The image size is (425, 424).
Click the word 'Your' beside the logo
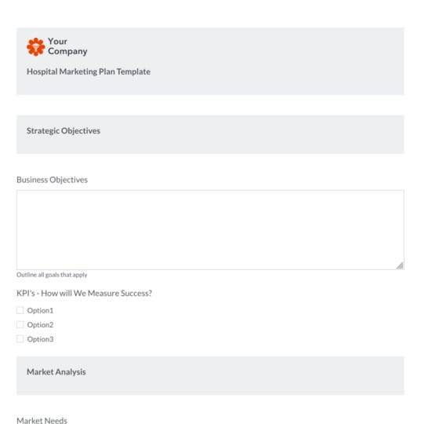tap(57, 42)
